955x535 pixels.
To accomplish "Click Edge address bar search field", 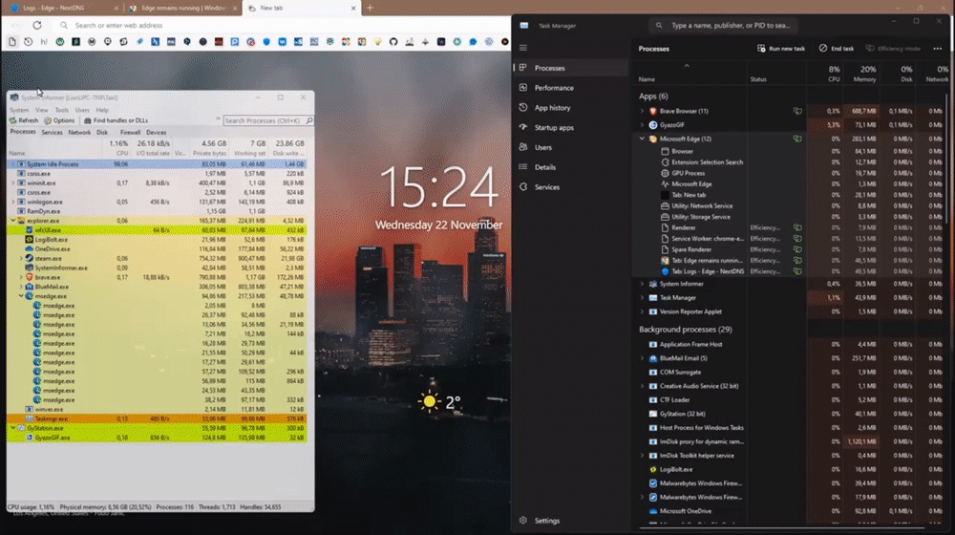I will (x=280, y=25).
